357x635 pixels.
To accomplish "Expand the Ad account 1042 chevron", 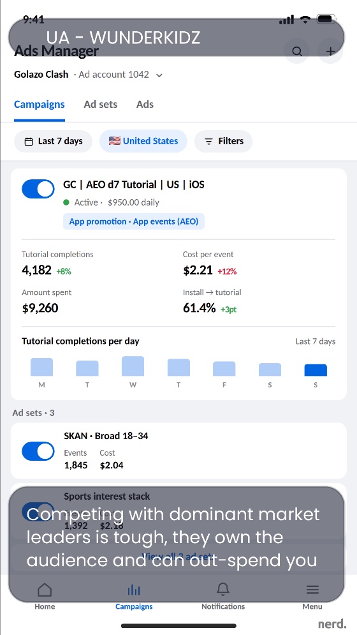I will pos(159,75).
